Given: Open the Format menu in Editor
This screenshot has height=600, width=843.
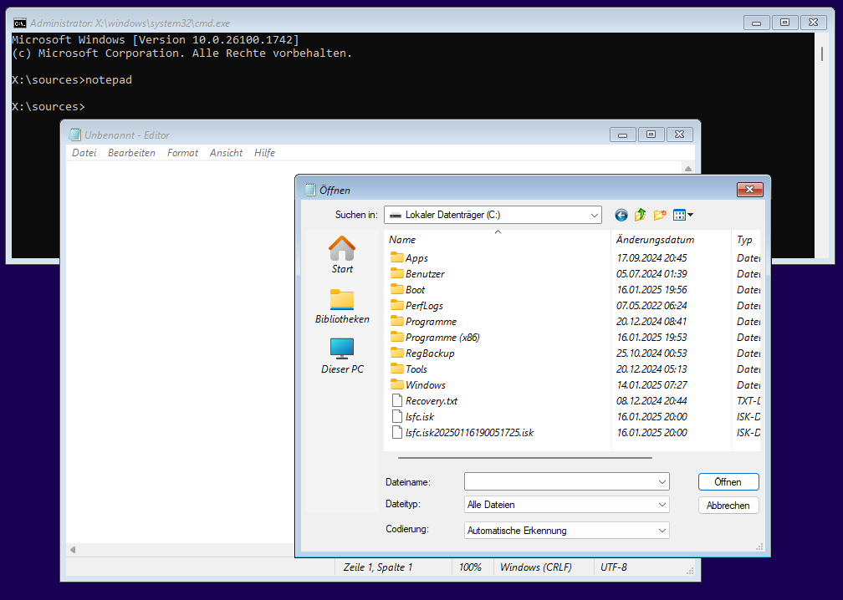Looking at the screenshot, I should coord(183,153).
